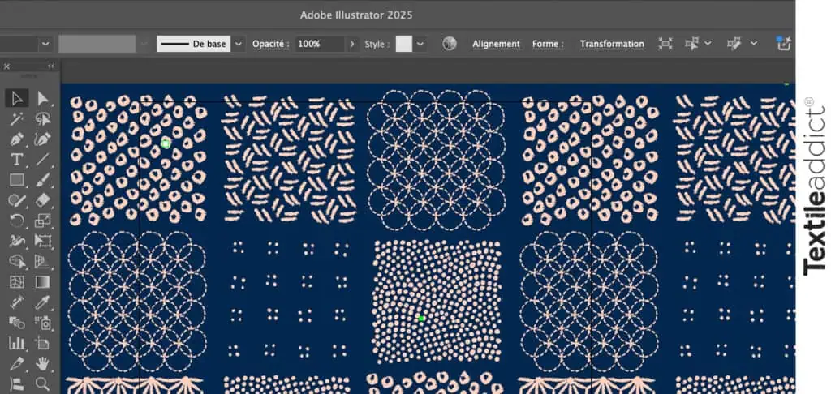The height and width of the screenshot is (394, 831).
Task: Choose the Type tool
Action: [x=17, y=160]
